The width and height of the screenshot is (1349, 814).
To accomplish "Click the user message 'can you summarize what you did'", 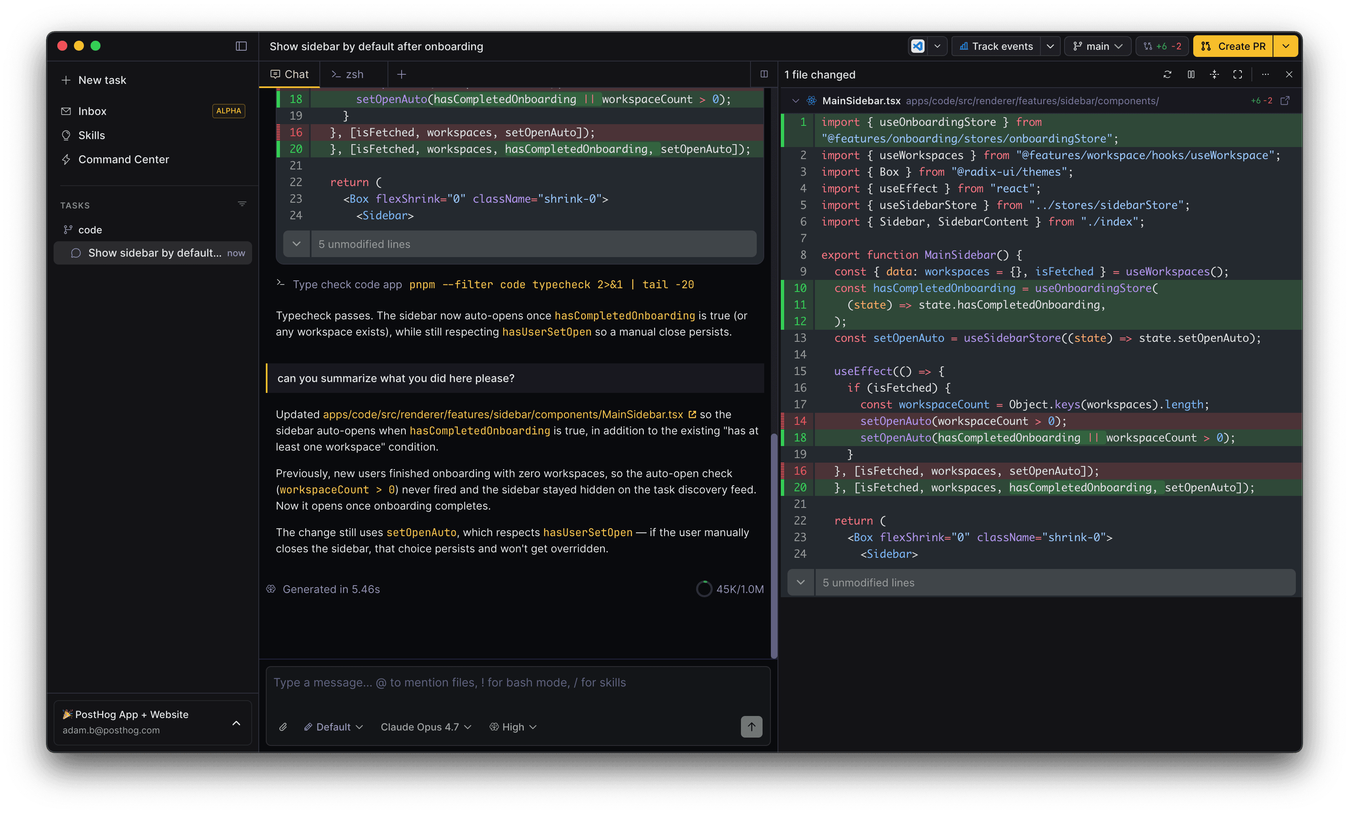I will (515, 378).
